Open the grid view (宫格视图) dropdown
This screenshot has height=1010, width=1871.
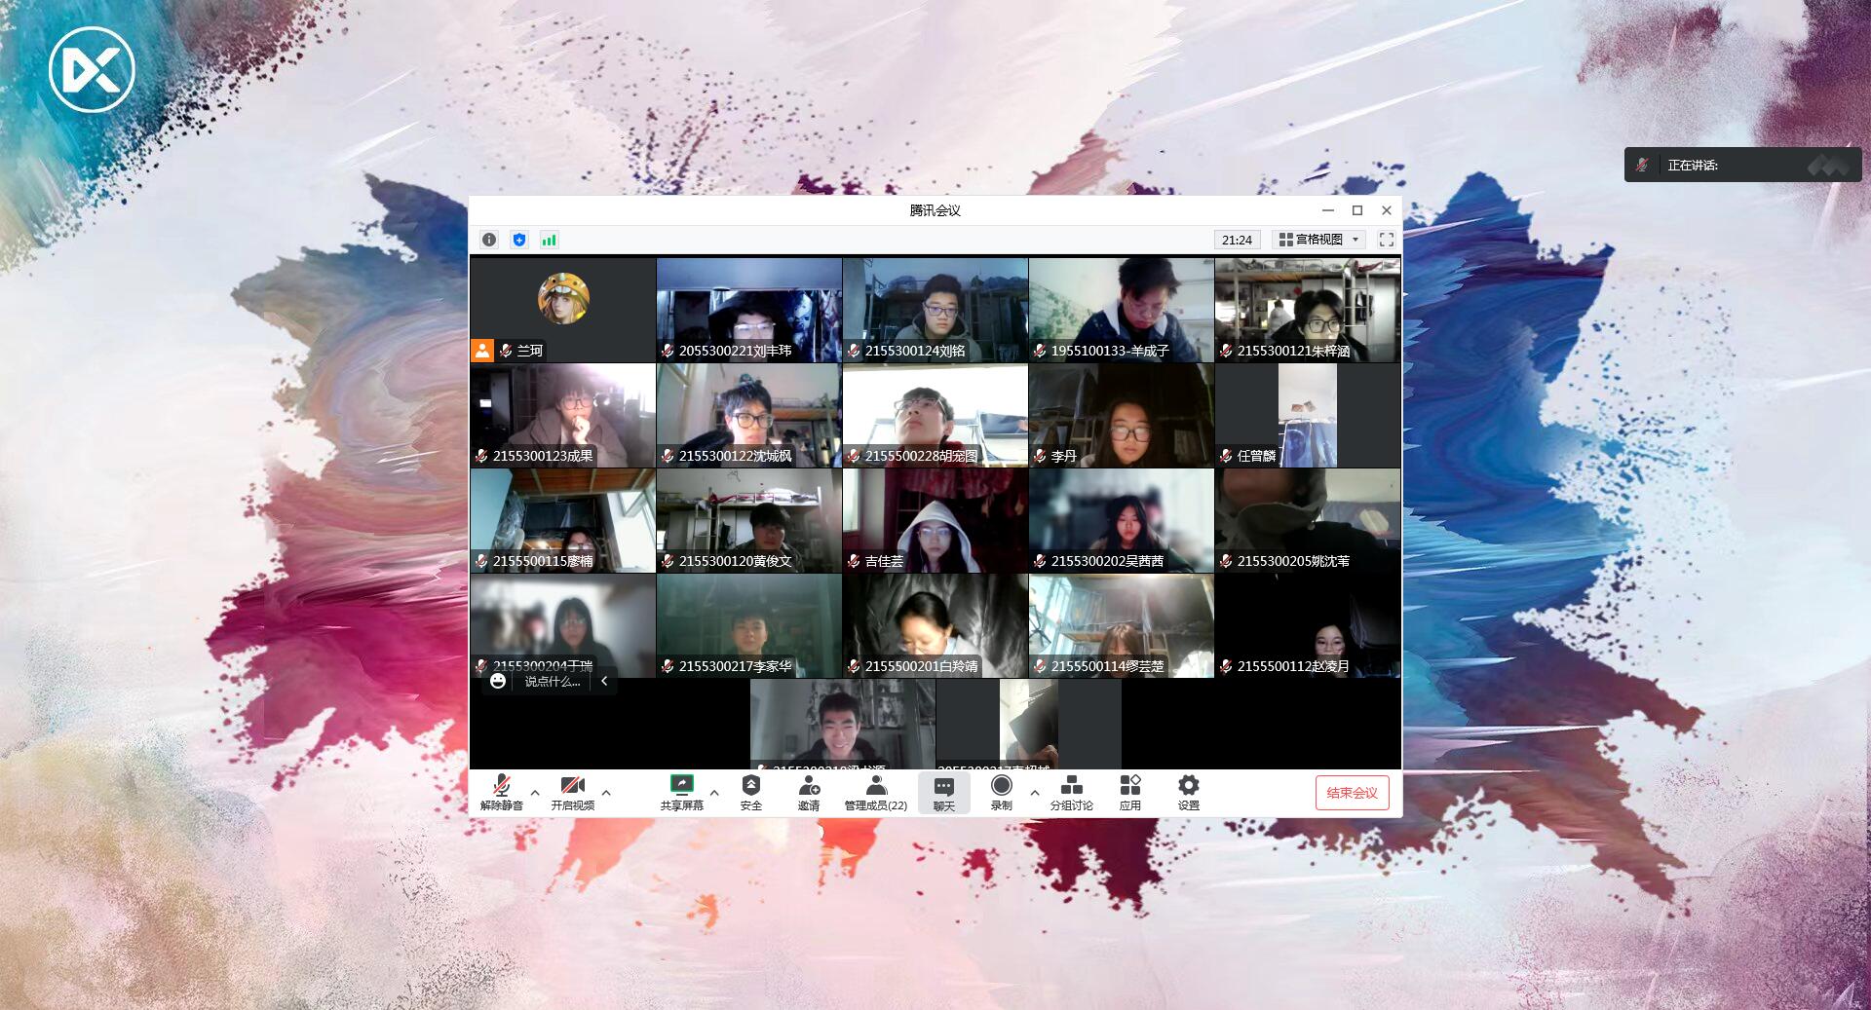point(1320,240)
